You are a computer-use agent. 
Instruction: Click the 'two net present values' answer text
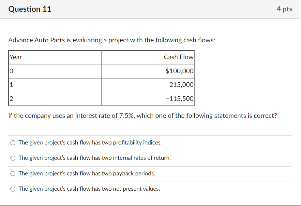point(89,189)
